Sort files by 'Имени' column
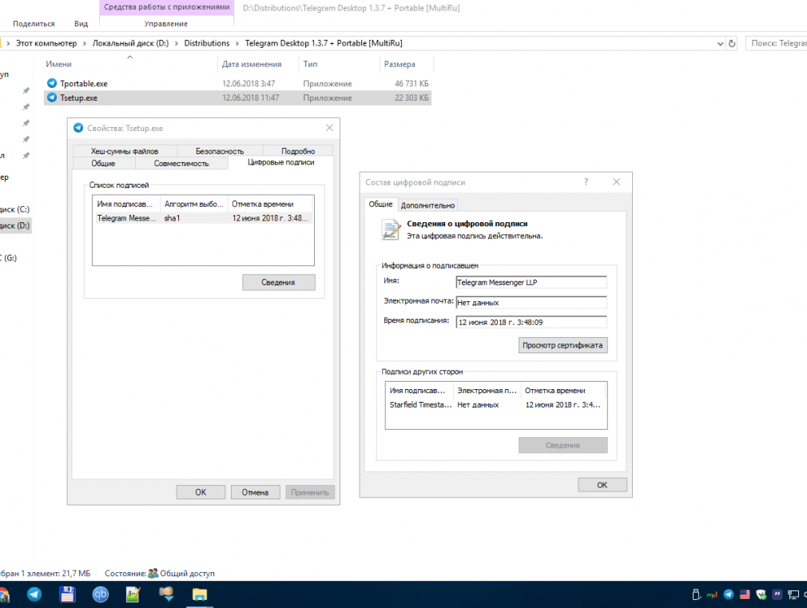This screenshot has width=807, height=608. point(58,64)
